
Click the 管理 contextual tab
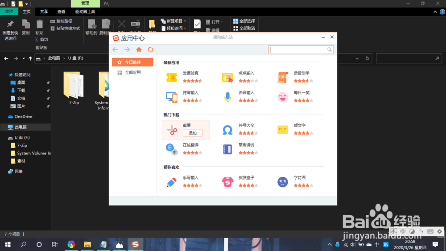[x=85, y=4]
